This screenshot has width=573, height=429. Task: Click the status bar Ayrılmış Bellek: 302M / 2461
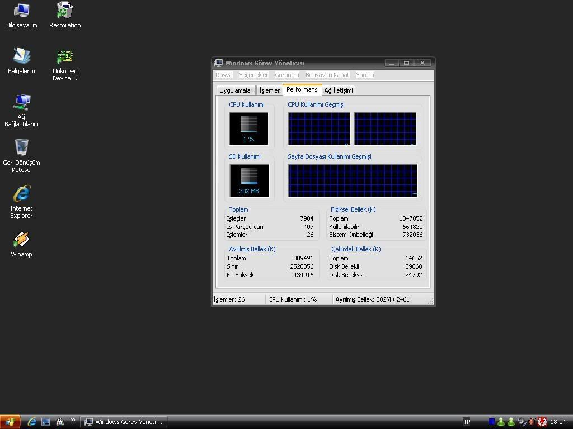[372, 299]
